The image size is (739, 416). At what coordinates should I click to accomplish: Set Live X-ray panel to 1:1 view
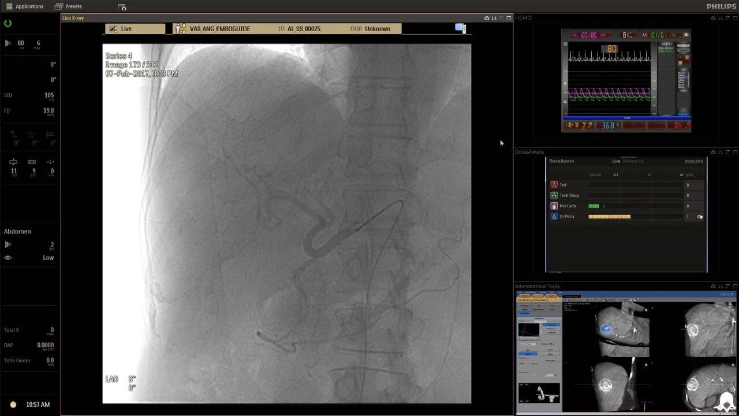(494, 18)
